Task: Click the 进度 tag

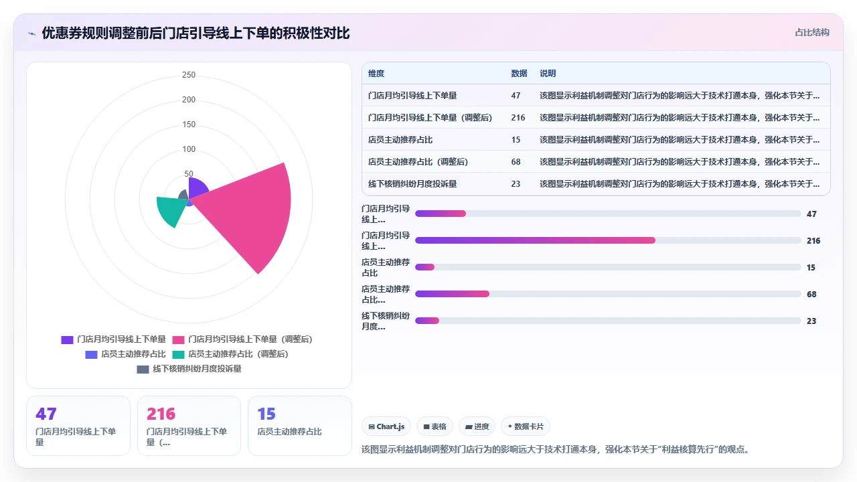Action: pyautogui.click(x=477, y=426)
